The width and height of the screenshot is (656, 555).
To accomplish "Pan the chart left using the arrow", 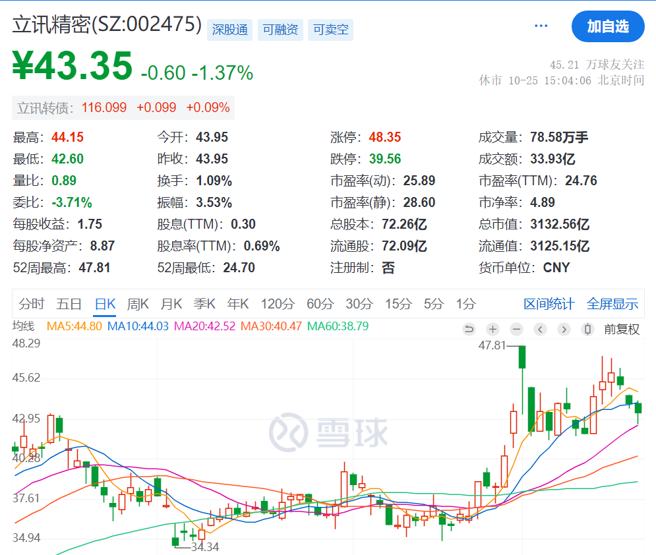I will [540, 329].
